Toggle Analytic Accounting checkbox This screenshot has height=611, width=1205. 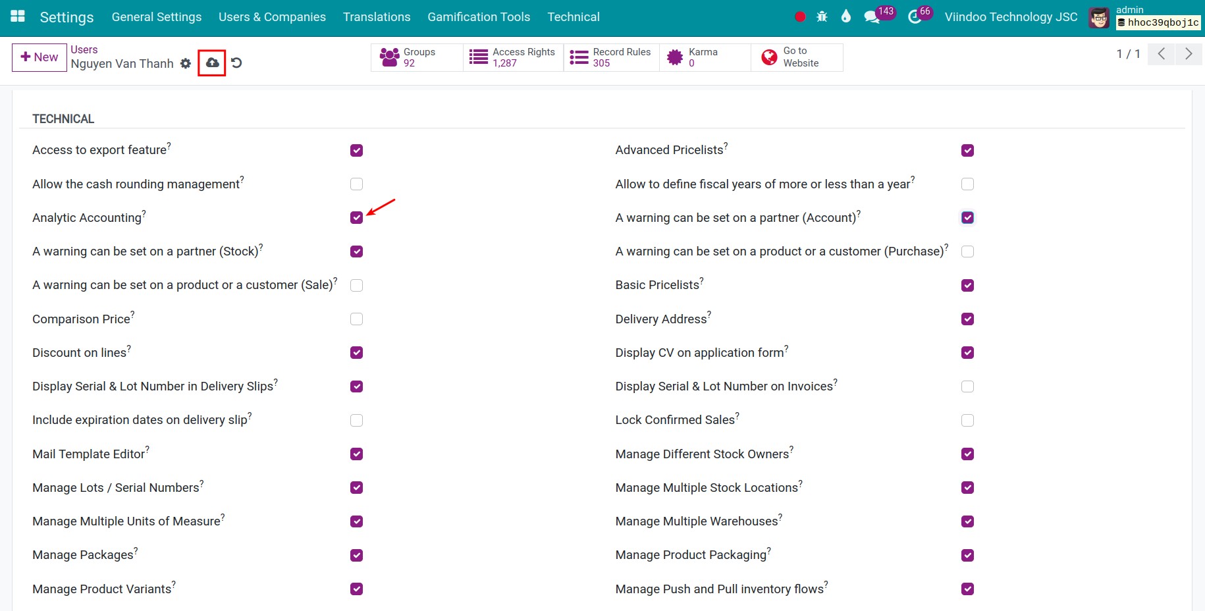(356, 217)
